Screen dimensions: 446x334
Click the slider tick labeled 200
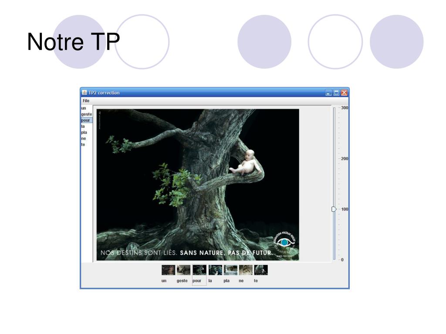(x=345, y=158)
